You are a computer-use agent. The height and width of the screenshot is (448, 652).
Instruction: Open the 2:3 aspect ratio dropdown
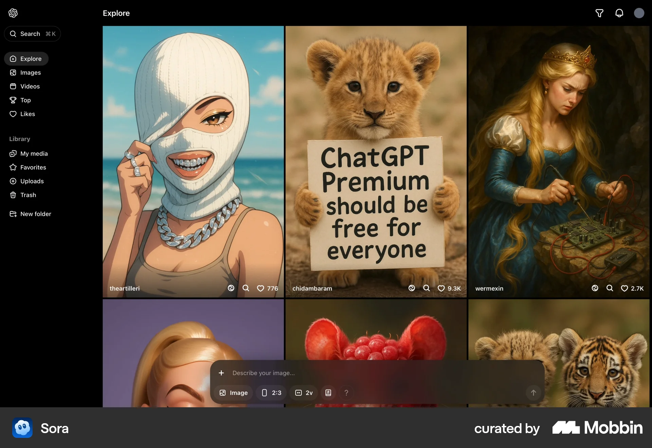pos(271,393)
